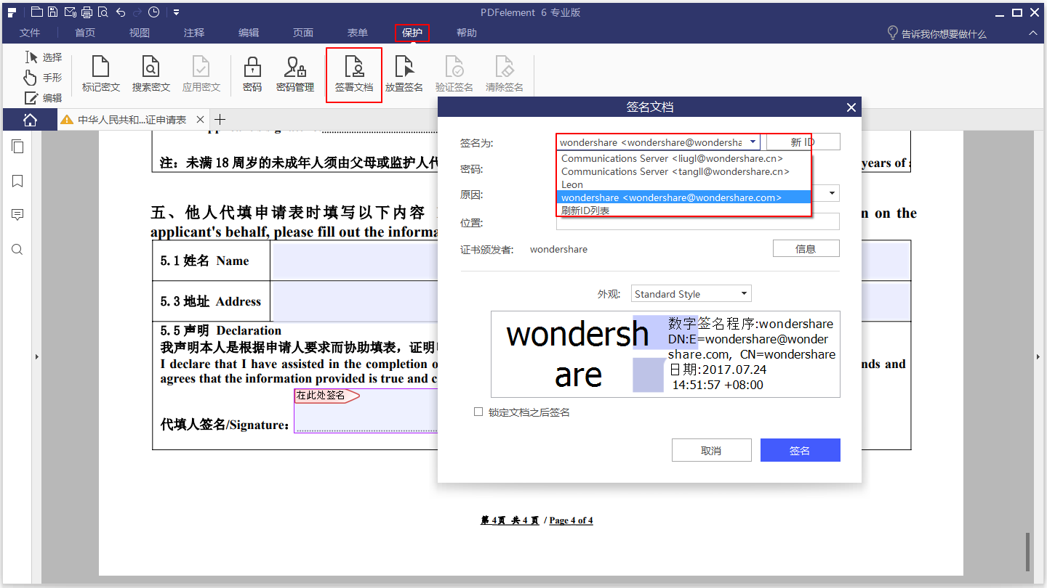Open the search side panel

point(17,250)
